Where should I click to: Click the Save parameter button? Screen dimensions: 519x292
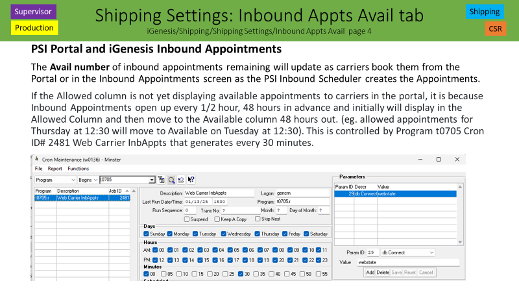(x=396, y=273)
